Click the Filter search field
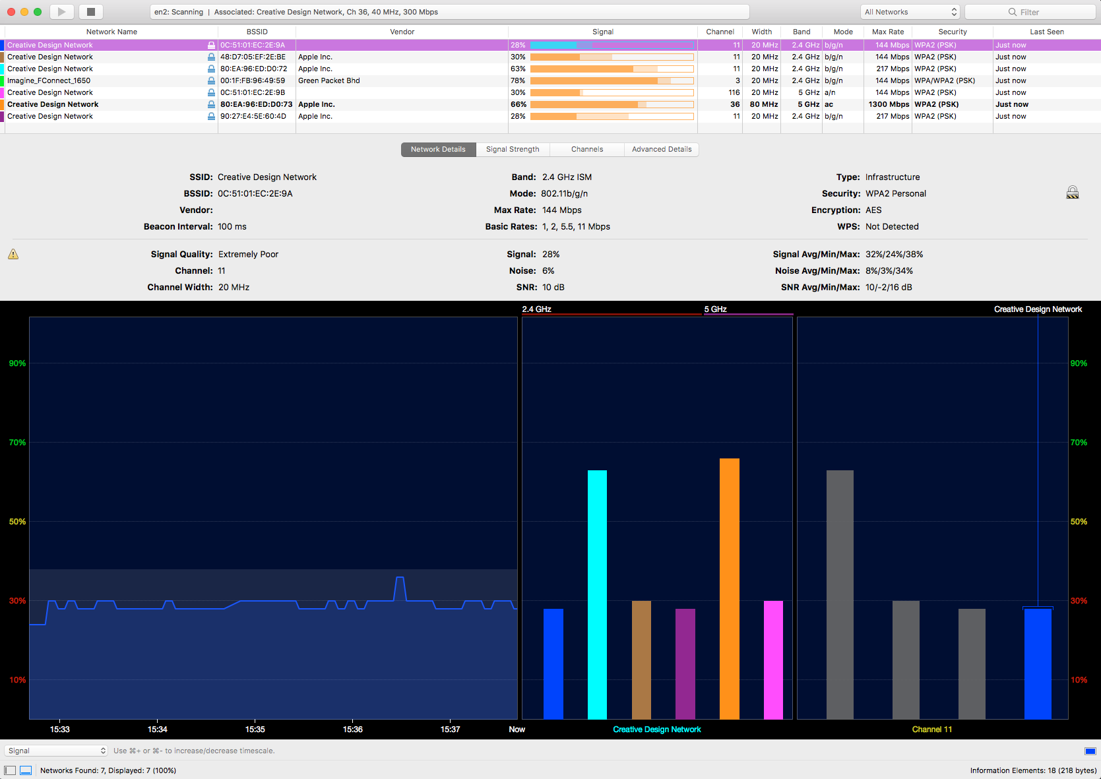This screenshot has height=779, width=1101. pos(1030,12)
